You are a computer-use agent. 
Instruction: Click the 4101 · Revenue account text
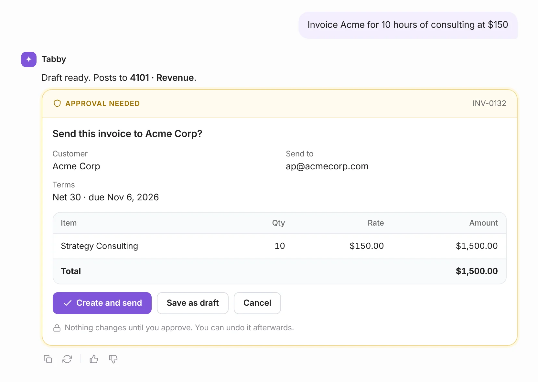click(x=162, y=78)
